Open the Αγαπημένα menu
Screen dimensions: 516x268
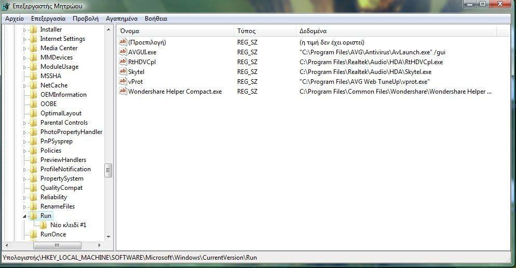121,19
